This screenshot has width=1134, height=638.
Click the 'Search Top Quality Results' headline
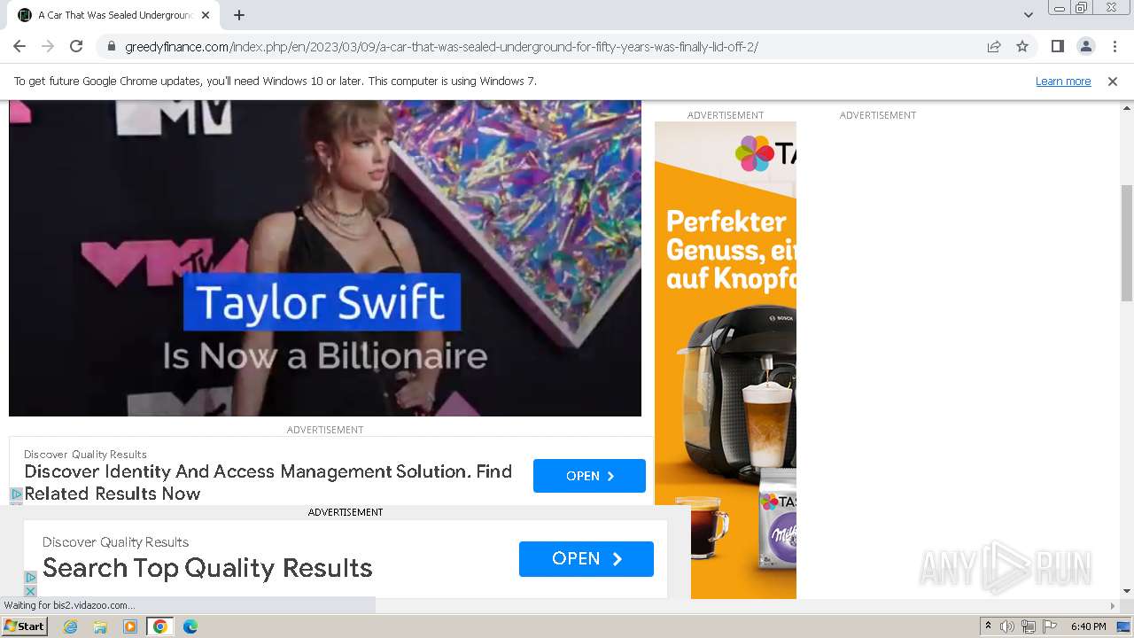[x=207, y=568]
